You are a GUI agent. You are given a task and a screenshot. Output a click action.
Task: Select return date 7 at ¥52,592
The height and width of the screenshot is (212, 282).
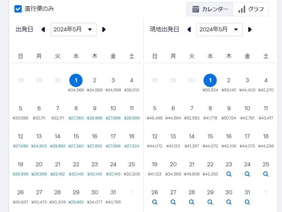pos(192,113)
